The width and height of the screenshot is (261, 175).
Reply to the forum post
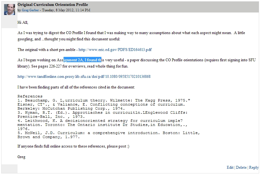pyautogui.click(x=254, y=167)
